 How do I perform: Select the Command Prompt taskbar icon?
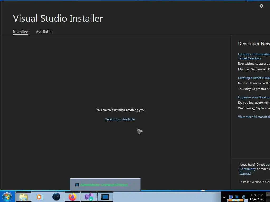[105, 197]
